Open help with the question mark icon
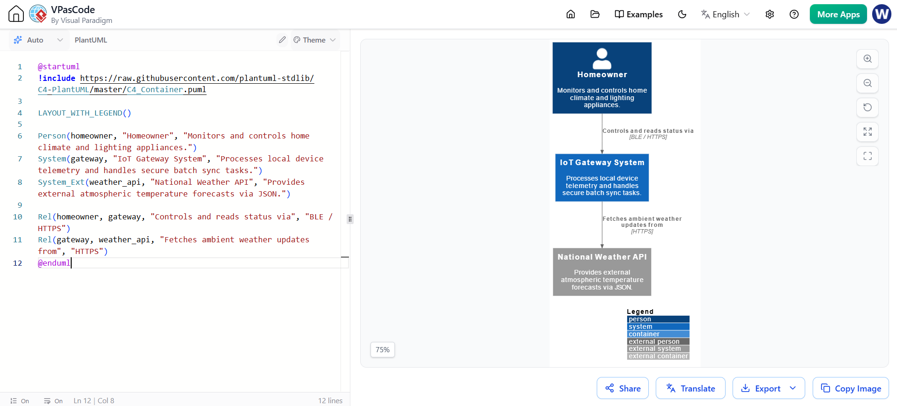 (794, 14)
